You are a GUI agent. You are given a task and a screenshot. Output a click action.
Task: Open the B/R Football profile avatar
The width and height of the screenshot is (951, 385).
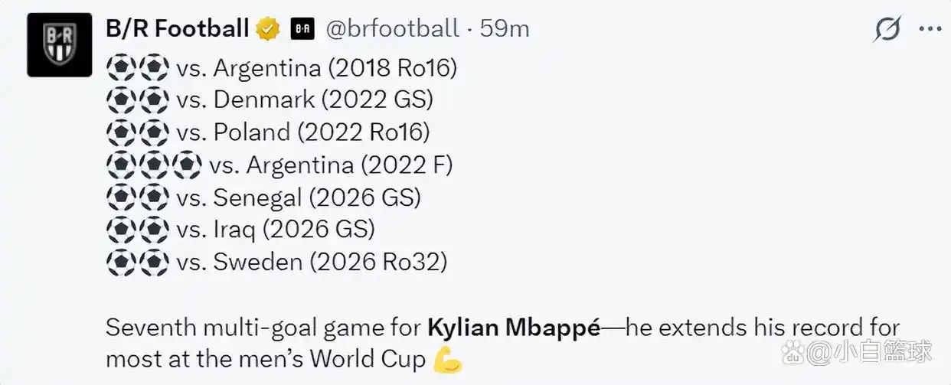[59, 45]
